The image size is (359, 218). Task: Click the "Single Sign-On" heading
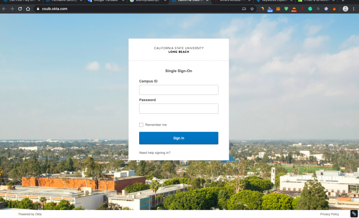tap(178, 71)
